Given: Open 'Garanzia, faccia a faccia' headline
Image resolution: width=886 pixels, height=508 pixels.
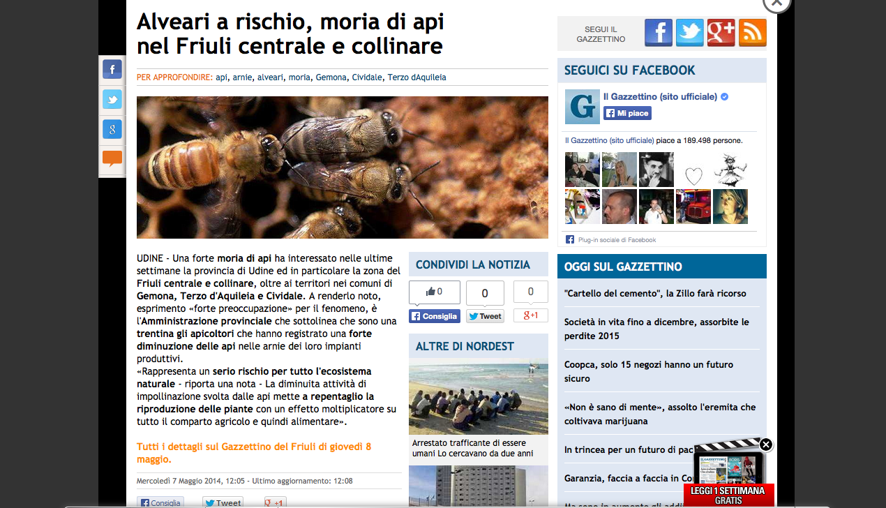Looking at the screenshot, I should [628, 478].
